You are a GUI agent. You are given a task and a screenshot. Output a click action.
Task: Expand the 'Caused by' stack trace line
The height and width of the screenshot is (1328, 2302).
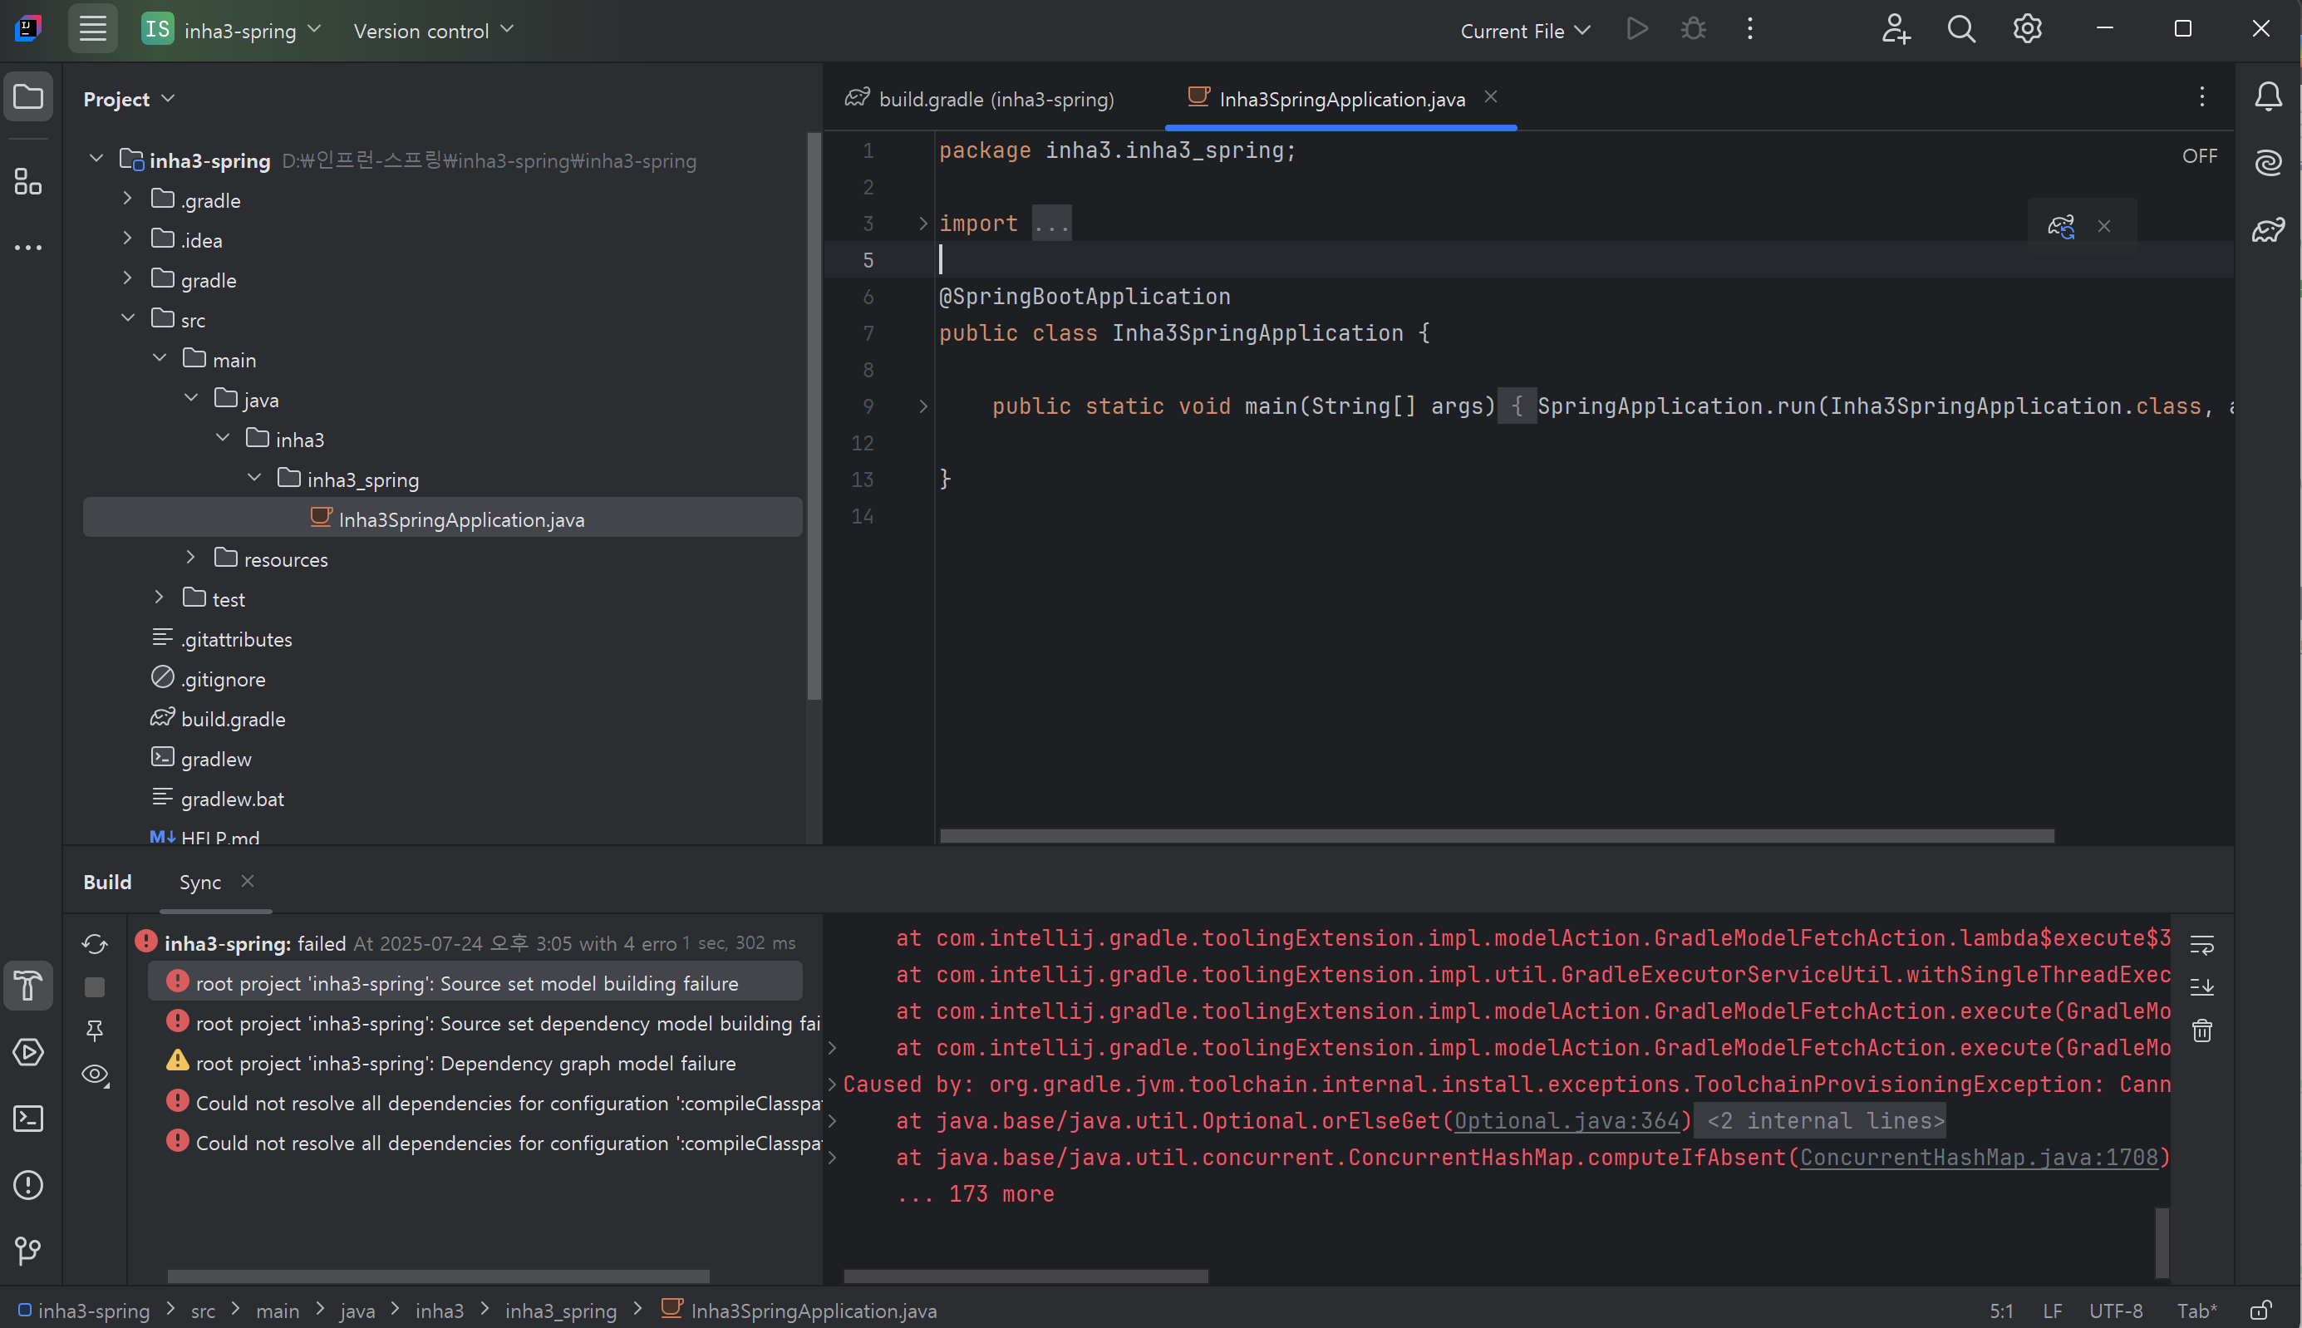(x=832, y=1084)
